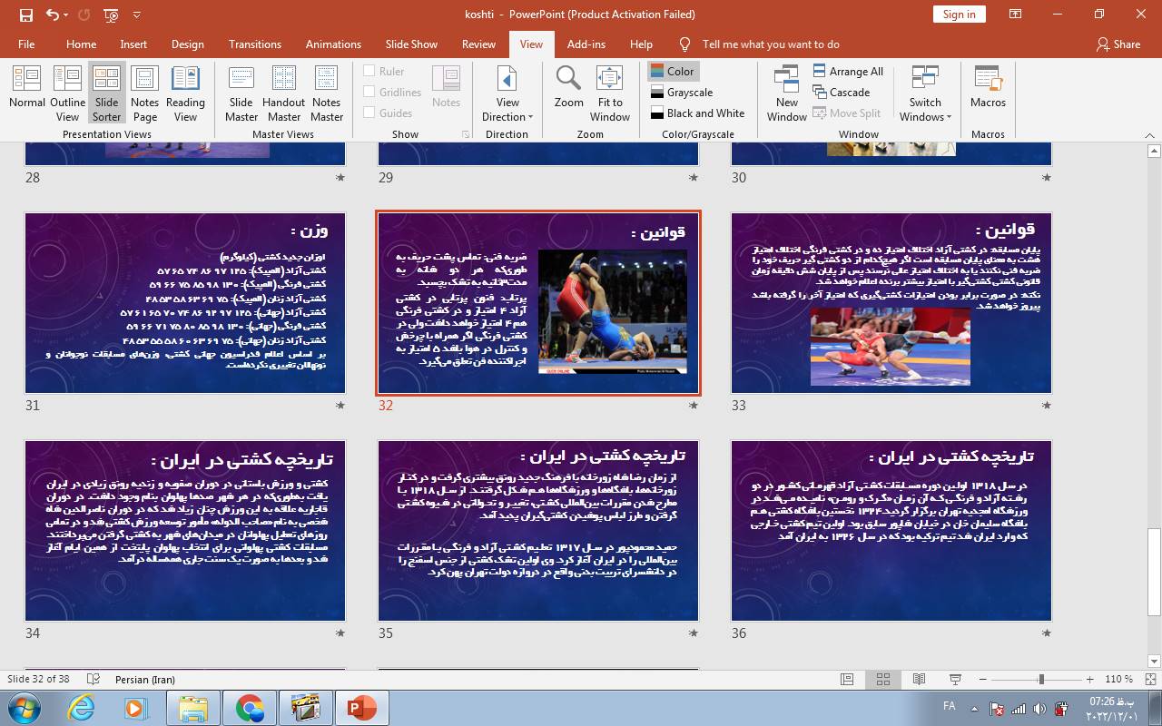
Task: Switch to Normal view
Action: point(27,92)
